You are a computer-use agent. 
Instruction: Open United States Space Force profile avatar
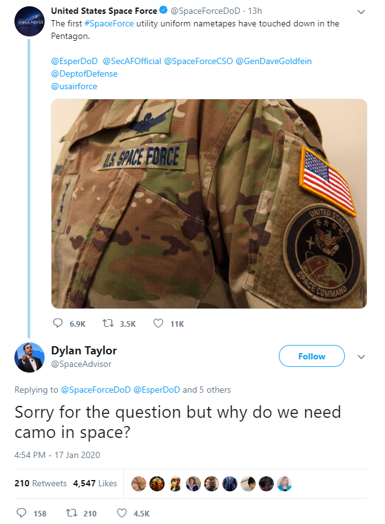point(29,22)
